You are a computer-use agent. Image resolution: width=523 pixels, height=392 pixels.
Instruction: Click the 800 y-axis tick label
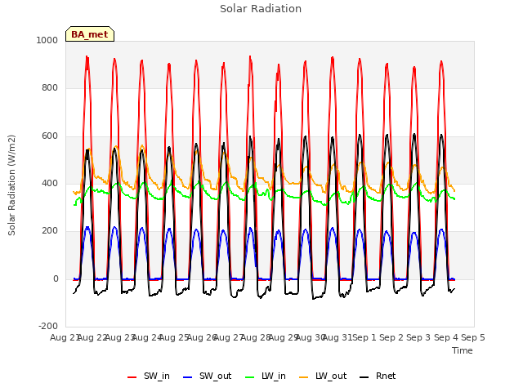coord(50,88)
